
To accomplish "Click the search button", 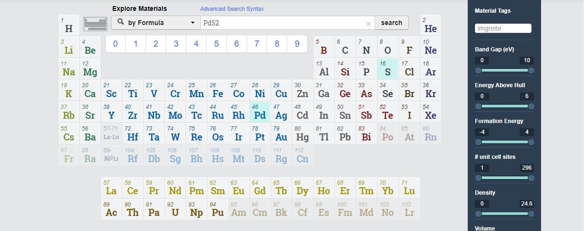I will pyautogui.click(x=391, y=23).
